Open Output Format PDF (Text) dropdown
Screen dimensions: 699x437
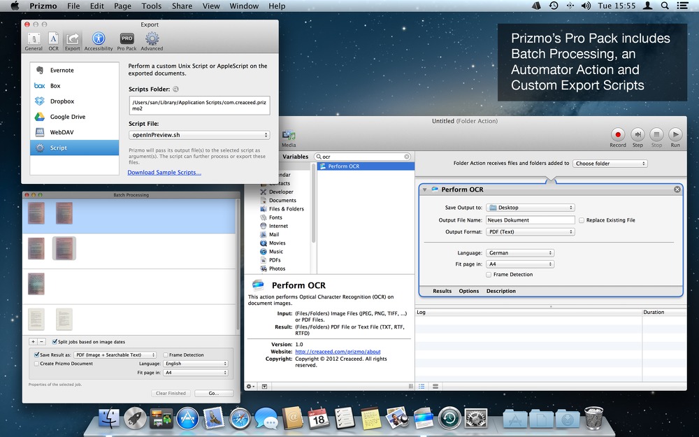tap(530, 232)
